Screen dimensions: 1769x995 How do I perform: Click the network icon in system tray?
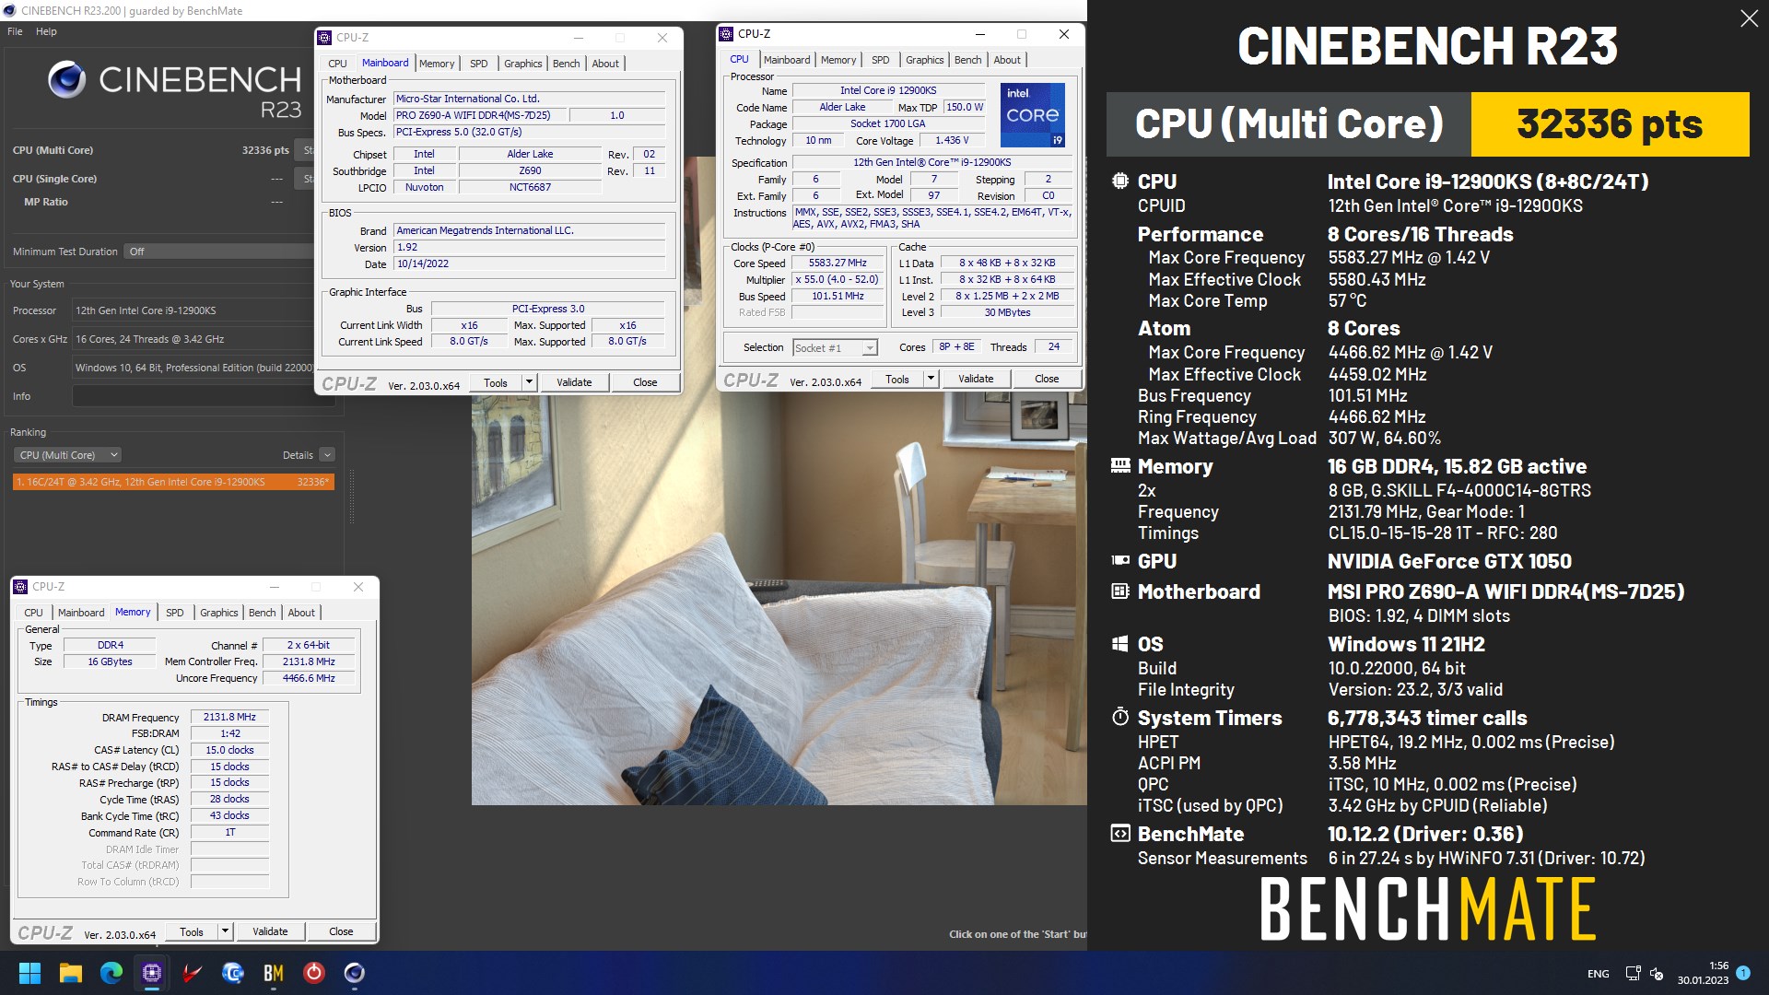(1633, 974)
